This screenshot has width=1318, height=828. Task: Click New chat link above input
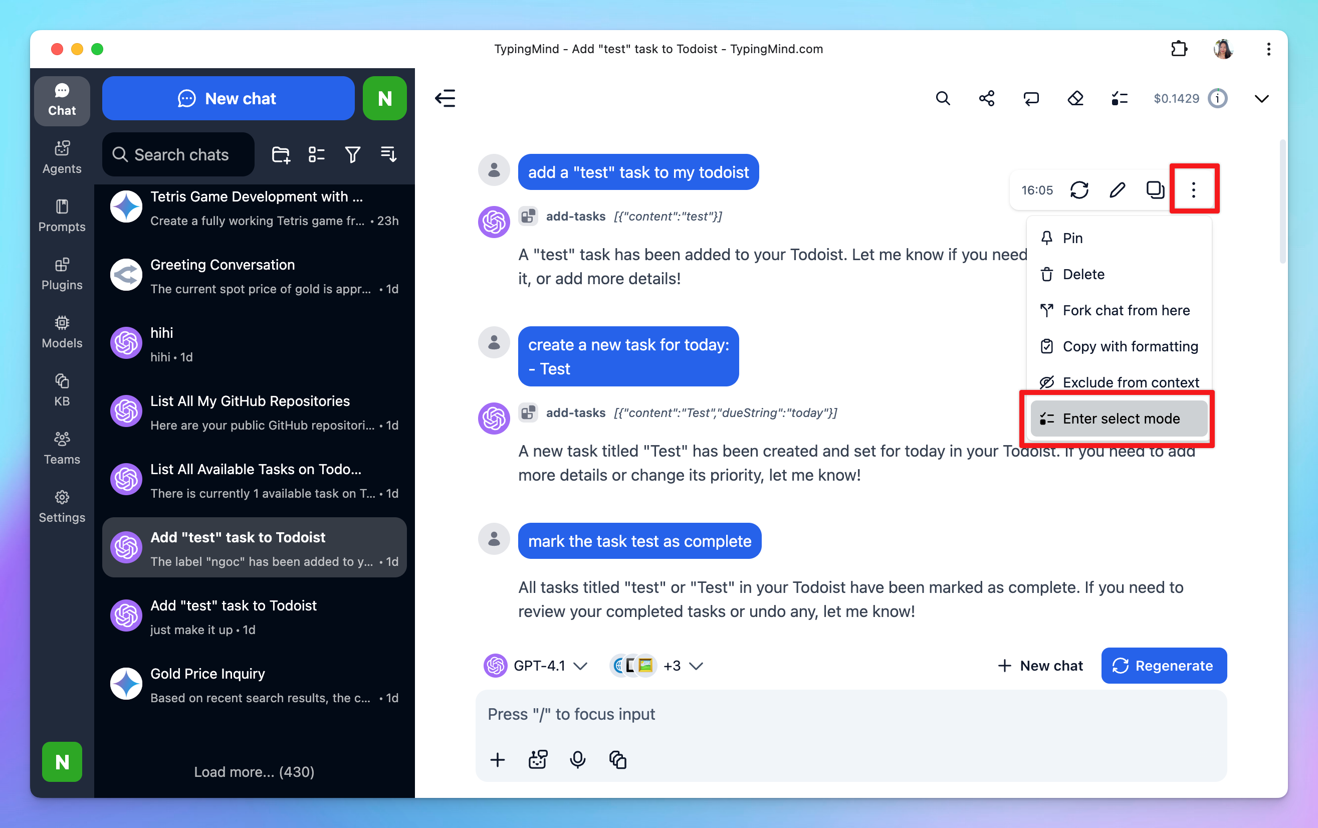coord(1040,666)
